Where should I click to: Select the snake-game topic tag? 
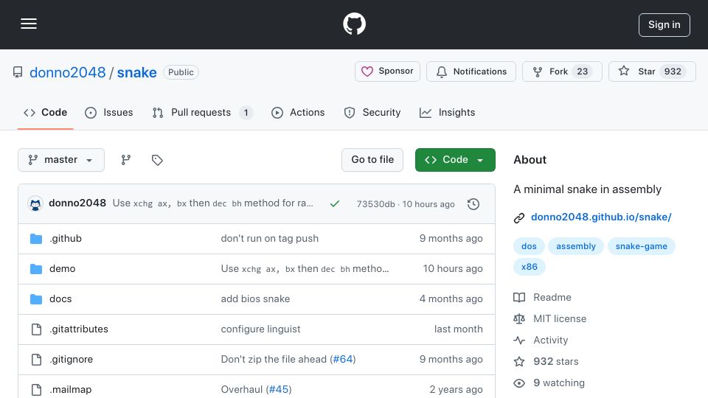641,246
